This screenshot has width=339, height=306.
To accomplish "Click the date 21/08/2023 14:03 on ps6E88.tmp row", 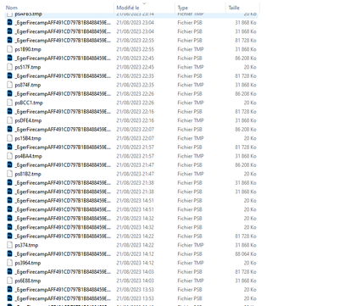I will pos(135,281).
